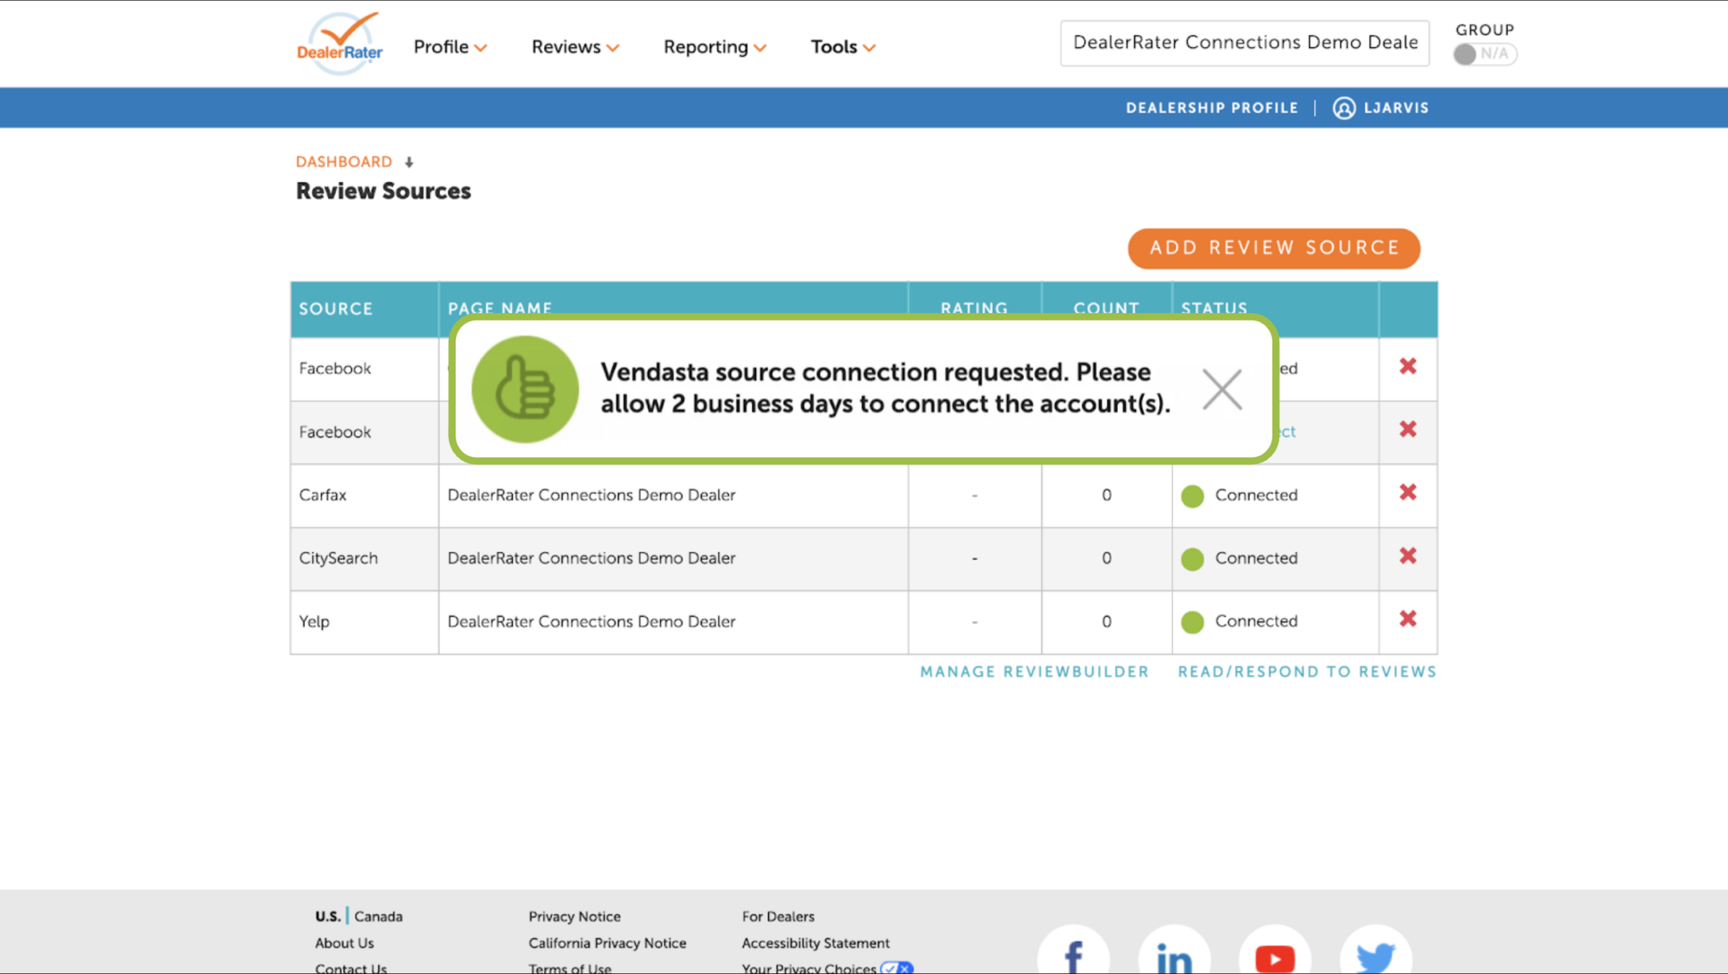Click the Manage ReviewBuilder link

pos(1034,672)
